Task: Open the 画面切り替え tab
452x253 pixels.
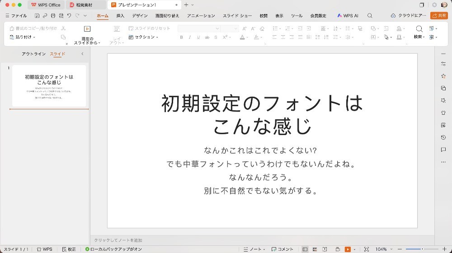Action: tap(167, 15)
